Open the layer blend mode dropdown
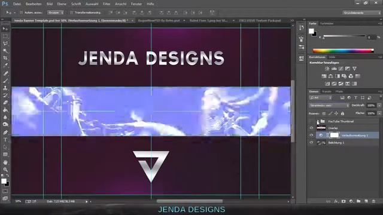The image size is (383, 215). (329, 106)
